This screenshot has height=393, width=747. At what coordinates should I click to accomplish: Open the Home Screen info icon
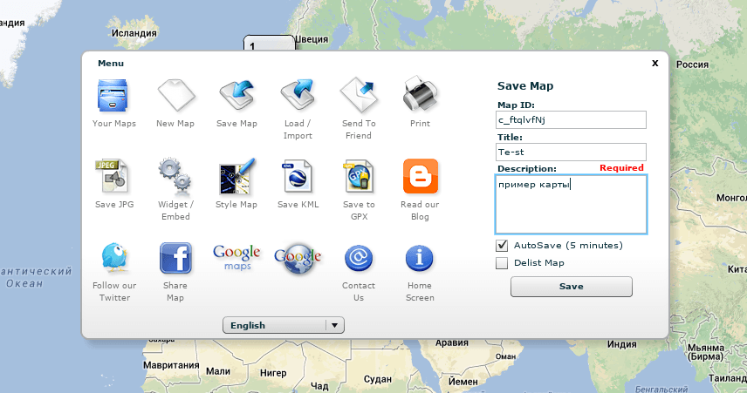point(420,258)
